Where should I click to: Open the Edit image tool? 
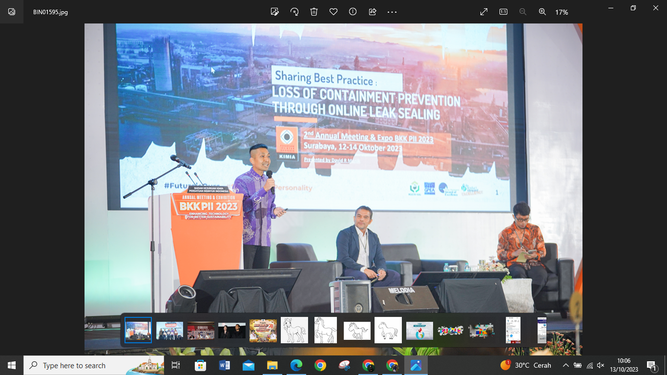tap(275, 12)
